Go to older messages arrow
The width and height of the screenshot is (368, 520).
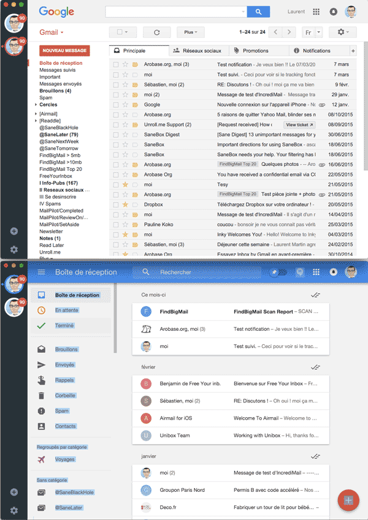click(x=289, y=32)
